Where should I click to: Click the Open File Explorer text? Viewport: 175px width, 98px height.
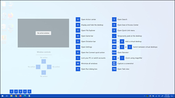point(88,31)
